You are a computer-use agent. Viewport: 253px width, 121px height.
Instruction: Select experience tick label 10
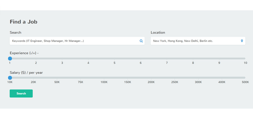(x=246, y=63)
